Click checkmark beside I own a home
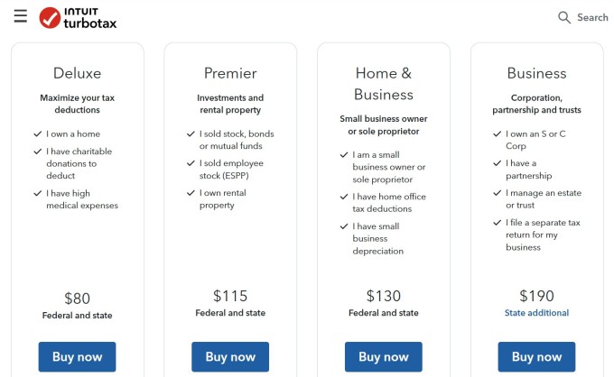Screen dimensions: 614x377 click(37, 134)
